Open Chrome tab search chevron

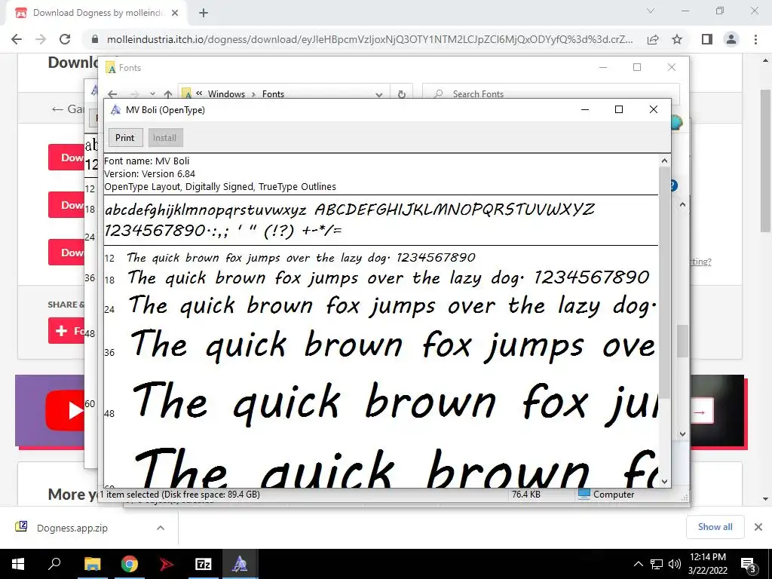651,11
